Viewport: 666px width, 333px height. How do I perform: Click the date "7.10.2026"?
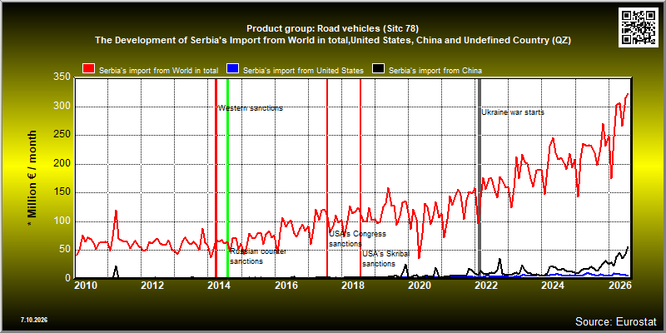tap(33, 320)
